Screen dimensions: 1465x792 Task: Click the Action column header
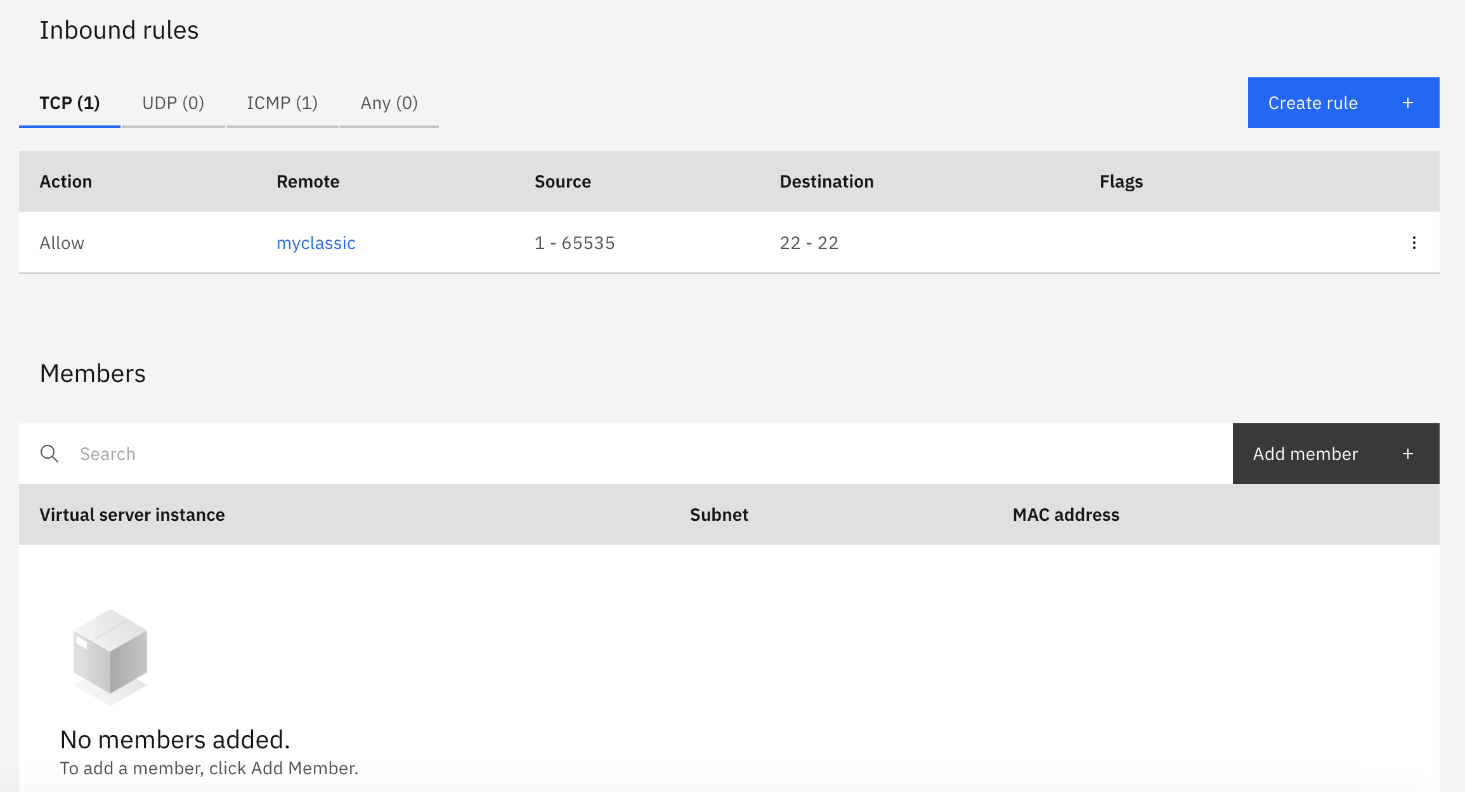click(66, 181)
